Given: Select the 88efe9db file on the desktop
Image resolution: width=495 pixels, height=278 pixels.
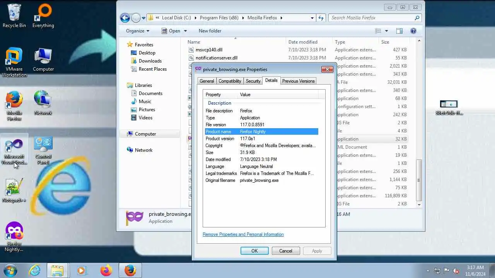Looking at the screenshot, I should coord(449,107).
